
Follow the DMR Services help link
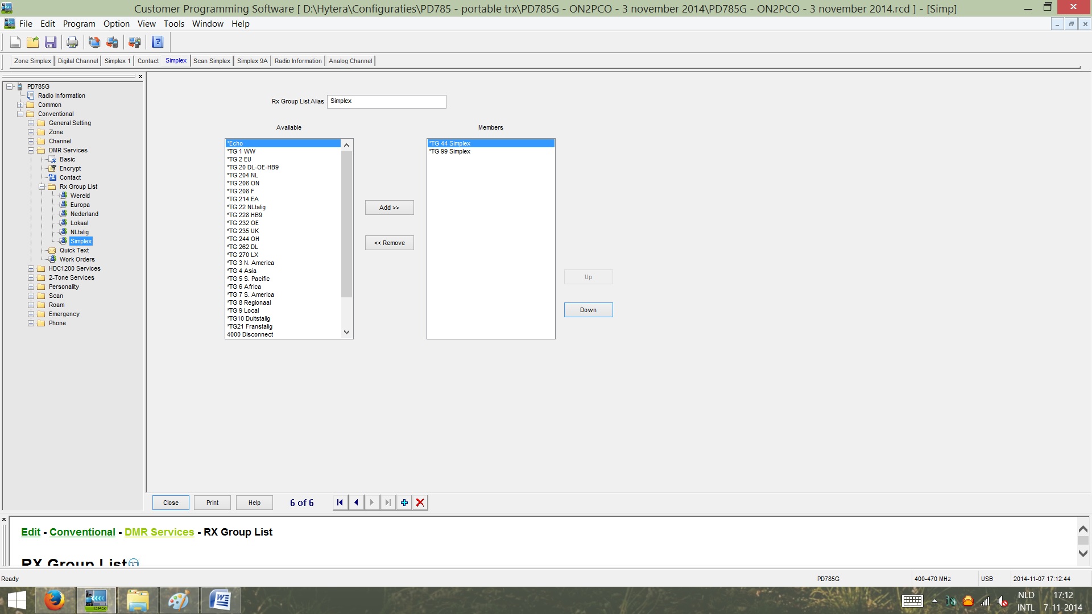click(159, 532)
